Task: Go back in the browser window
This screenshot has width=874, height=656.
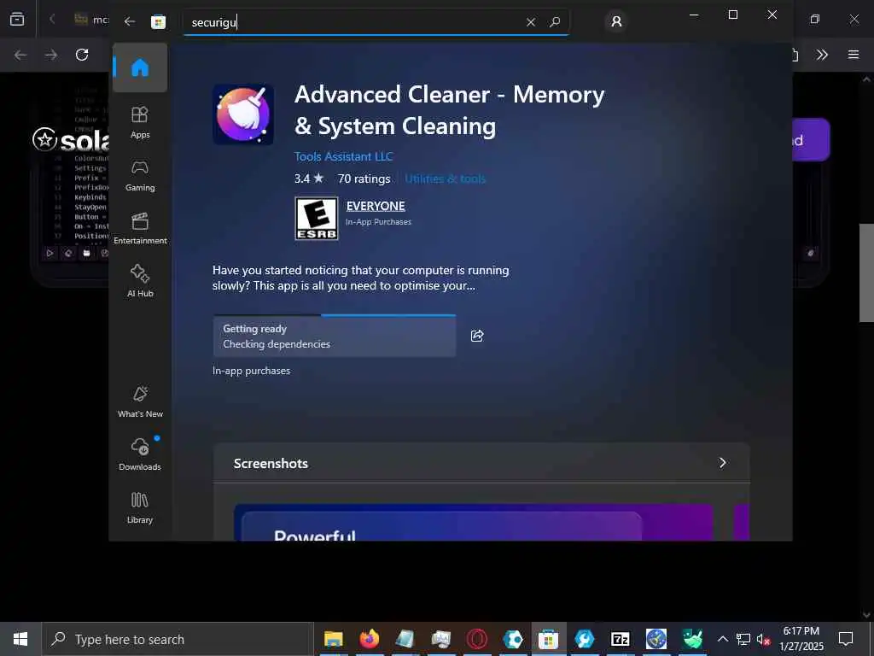Action: point(20,55)
